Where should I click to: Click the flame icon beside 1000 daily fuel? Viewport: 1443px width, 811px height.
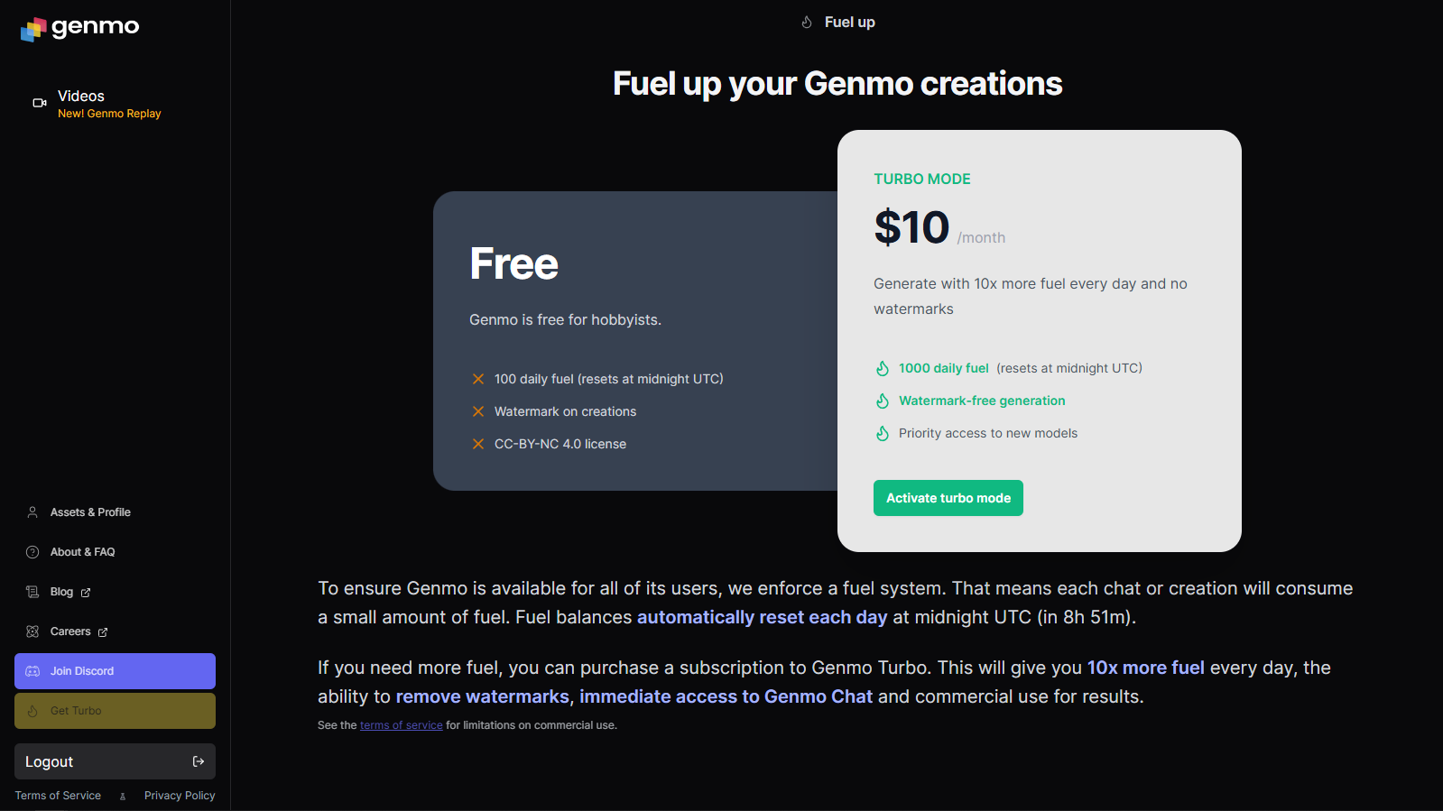click(883, 368)
